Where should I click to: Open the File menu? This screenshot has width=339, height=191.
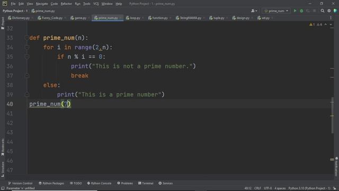tap(13, 4)
